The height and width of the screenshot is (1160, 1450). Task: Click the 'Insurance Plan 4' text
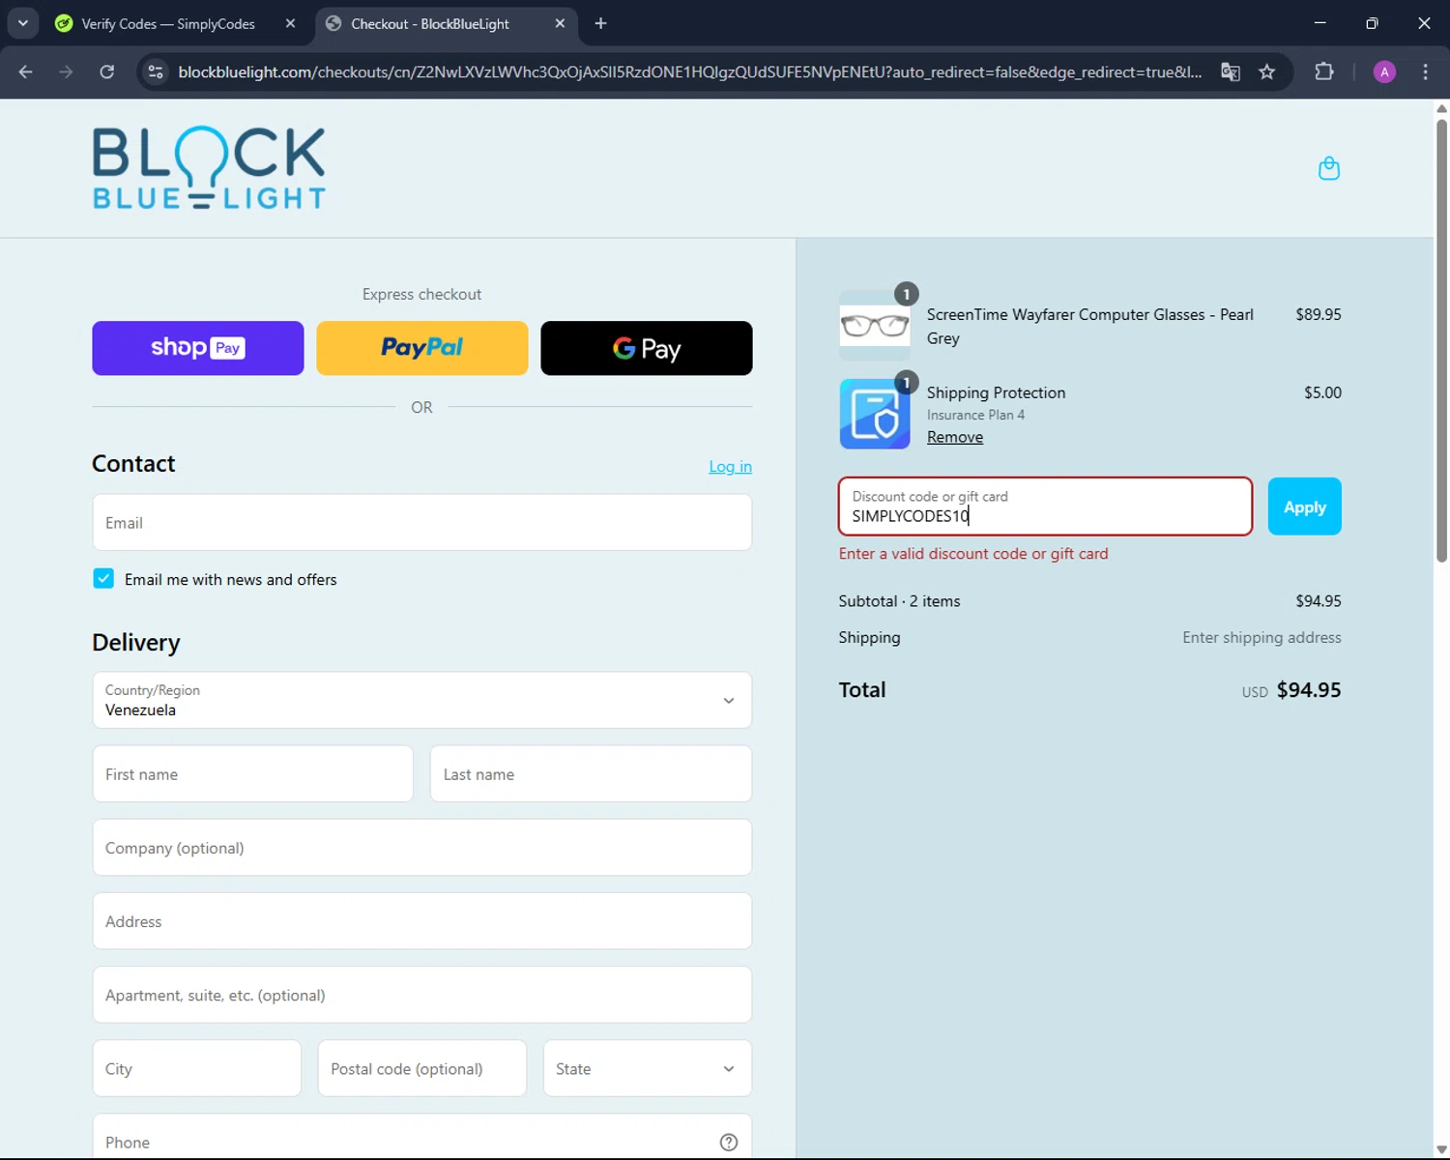coord(975,415)
